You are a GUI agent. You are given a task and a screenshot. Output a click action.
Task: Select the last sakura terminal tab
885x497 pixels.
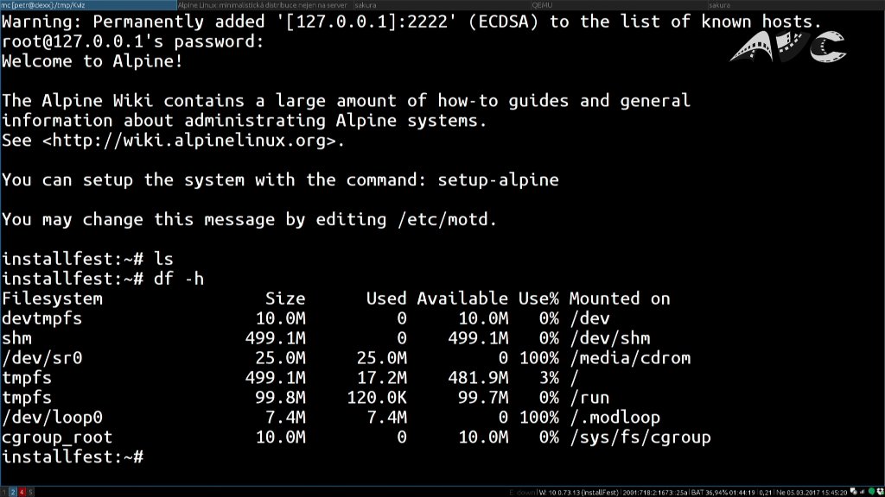coord(796,5)
